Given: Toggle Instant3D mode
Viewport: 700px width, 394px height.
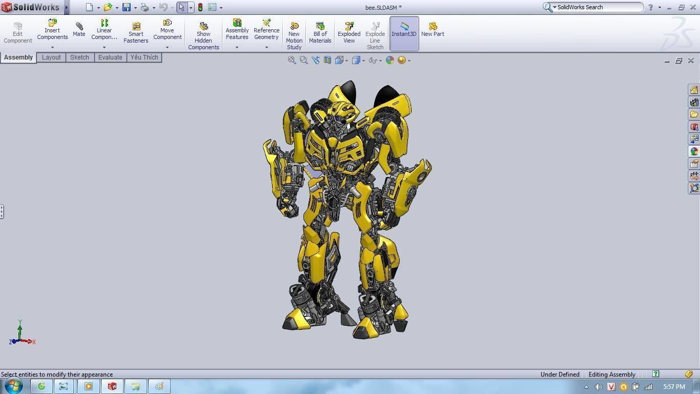Looking at the screenshot, I should click(404, 33).
